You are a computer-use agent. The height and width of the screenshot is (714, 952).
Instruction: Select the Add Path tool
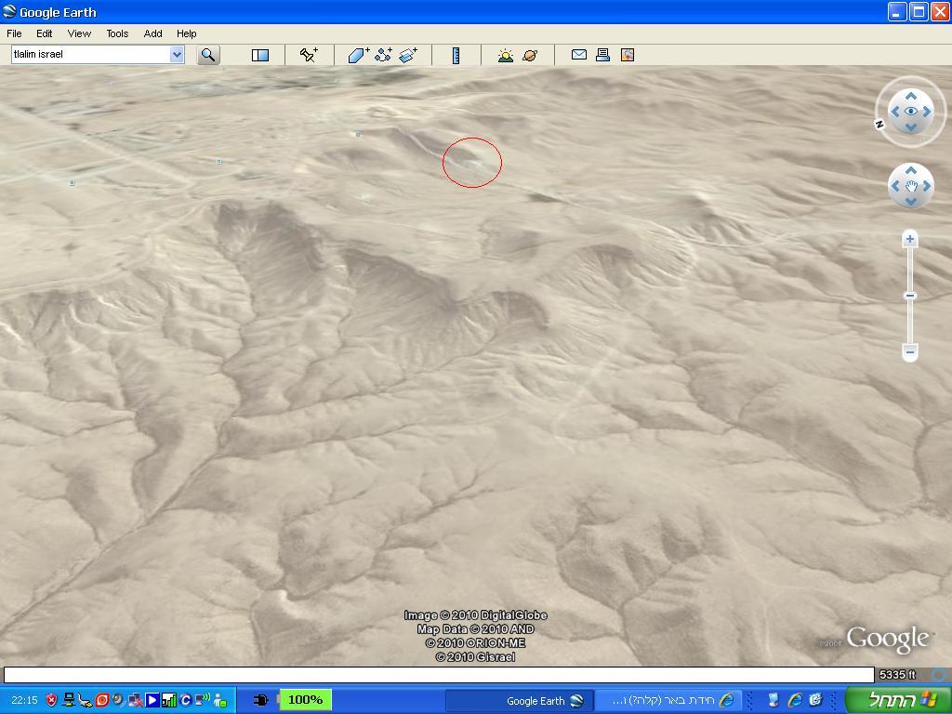(383, 55)
